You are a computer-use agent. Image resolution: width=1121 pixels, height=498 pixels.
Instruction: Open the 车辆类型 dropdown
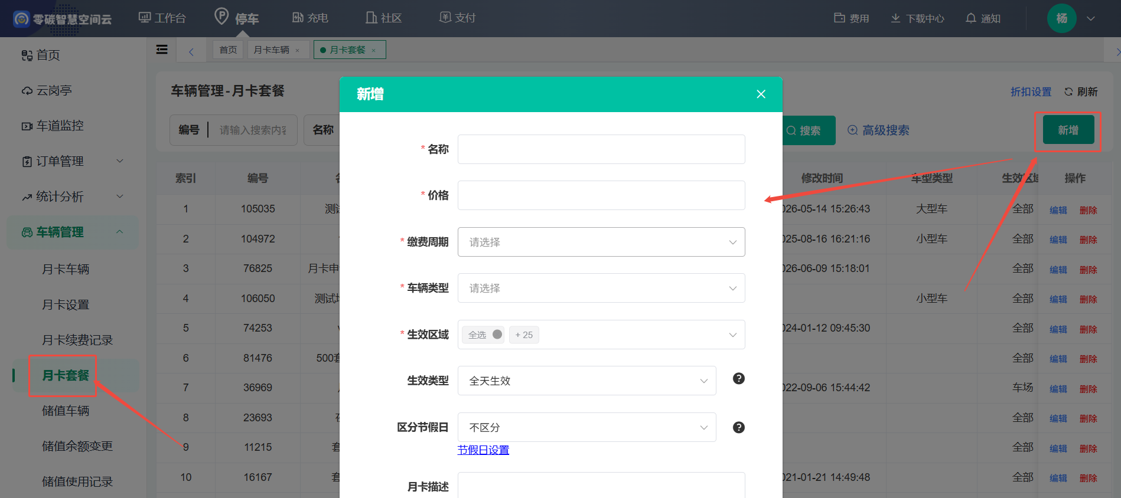601,288
